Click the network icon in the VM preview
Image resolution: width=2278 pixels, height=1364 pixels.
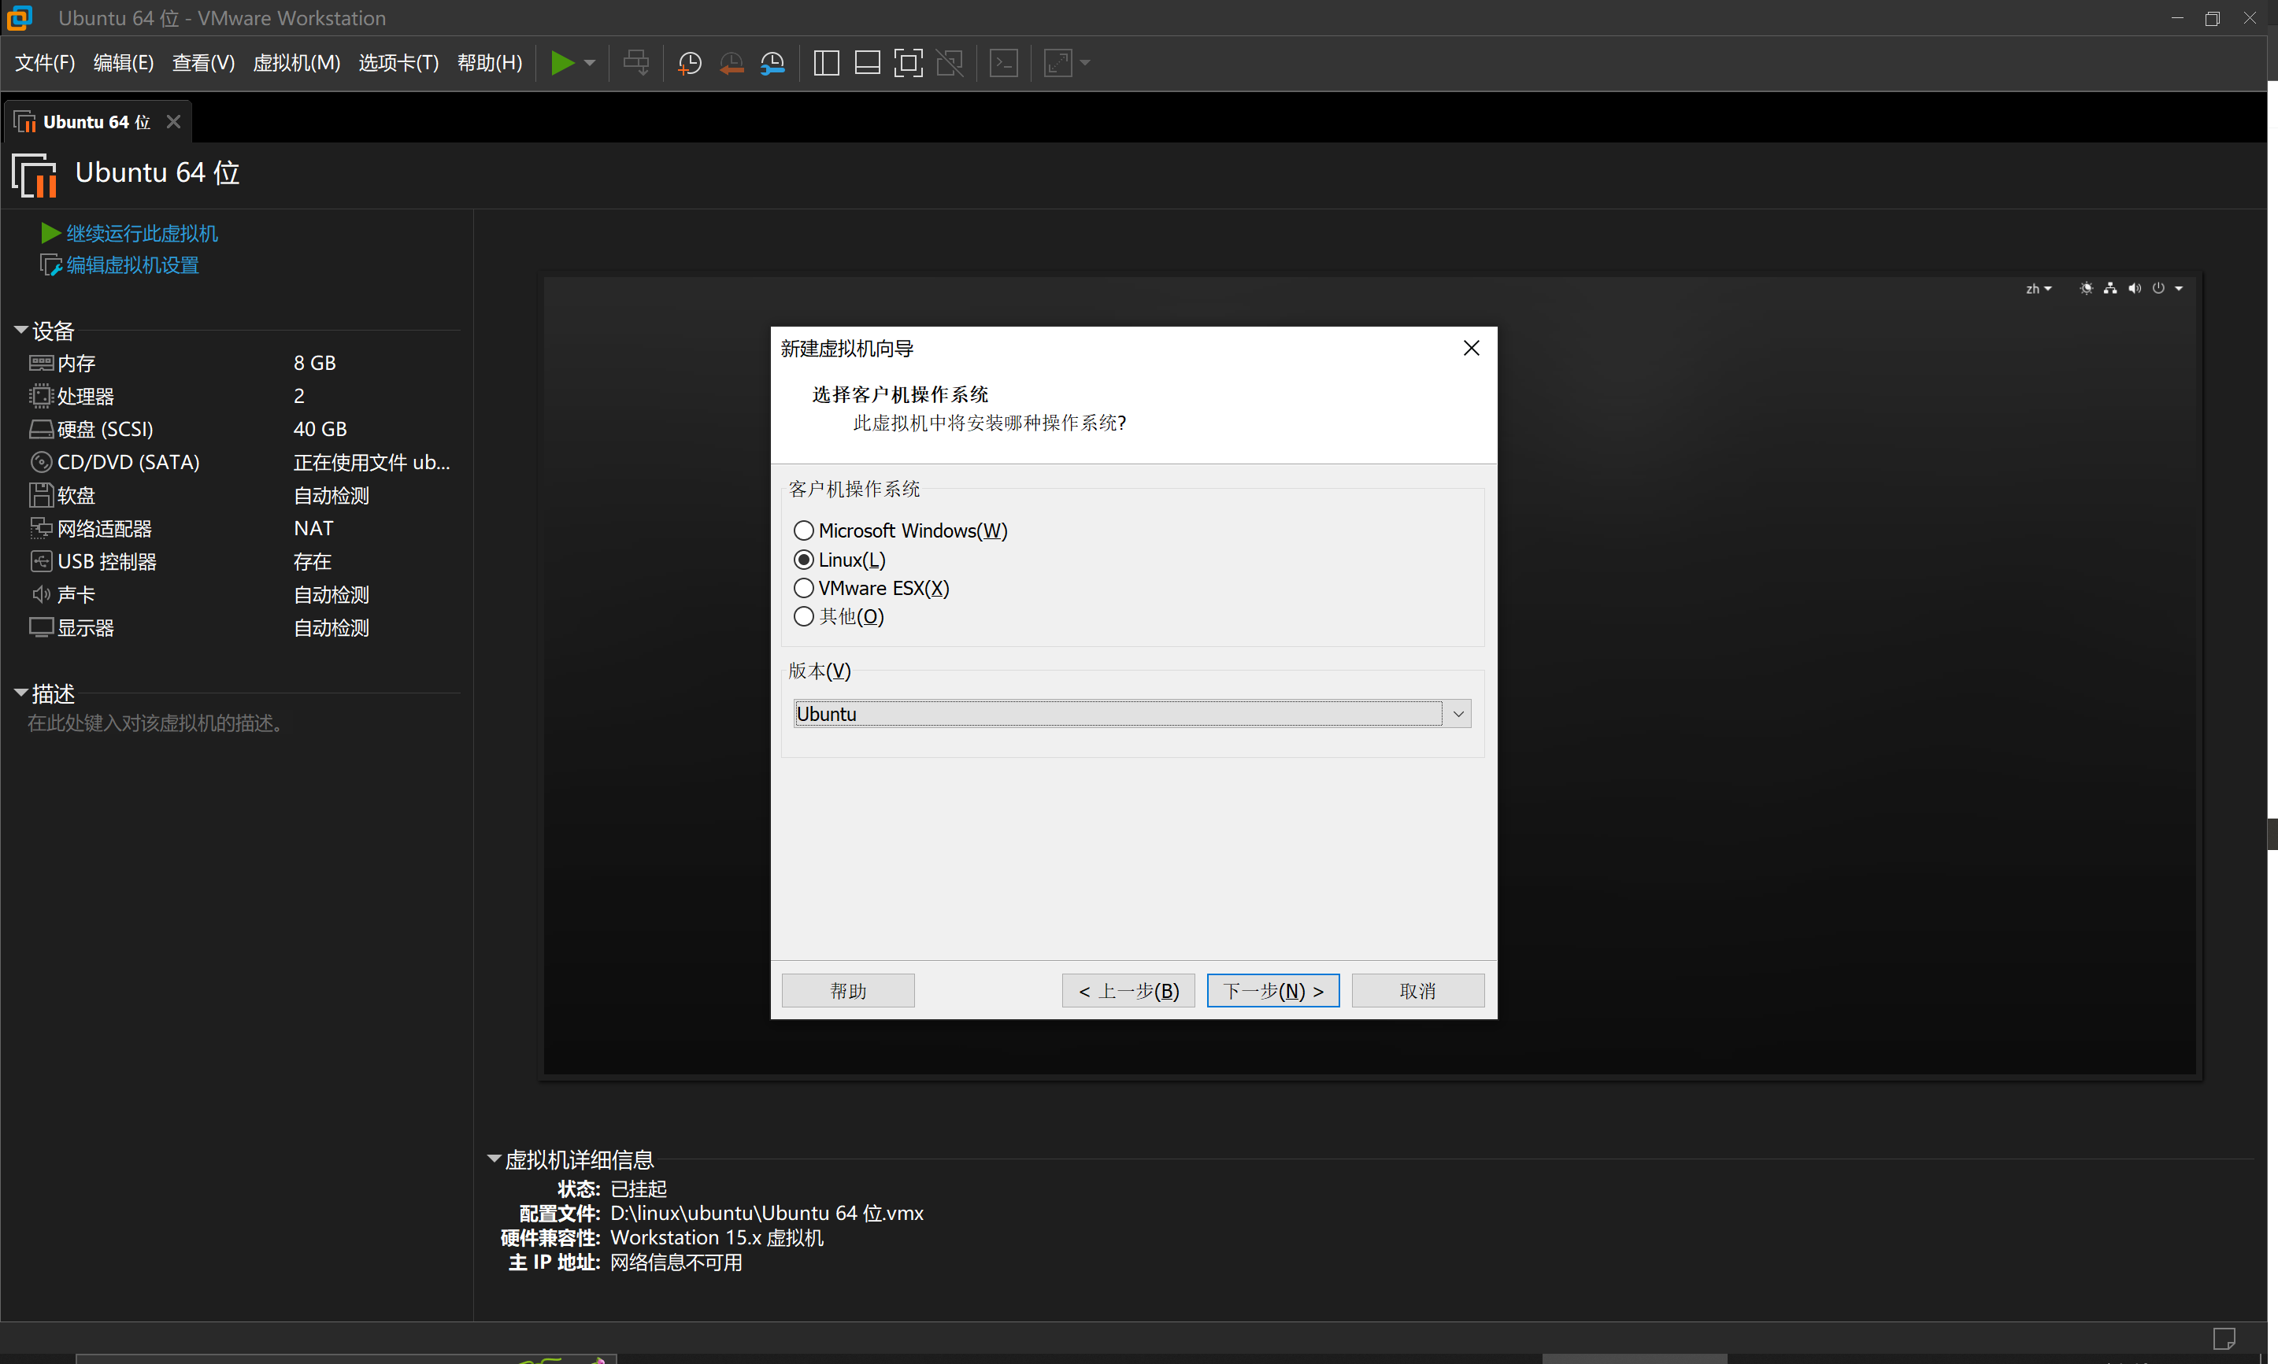pos(2109,289)
